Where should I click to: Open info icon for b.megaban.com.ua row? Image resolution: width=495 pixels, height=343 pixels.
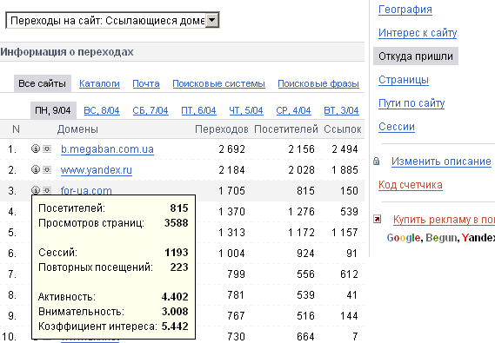[x=36, y=148]
